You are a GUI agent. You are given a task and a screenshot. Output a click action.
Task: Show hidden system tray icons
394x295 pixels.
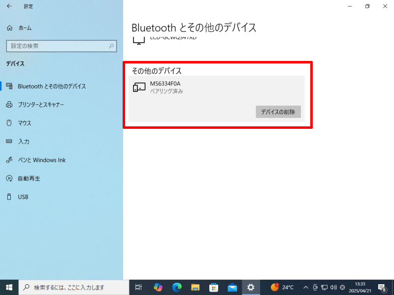pyautogui.click(x=306, y=288)
